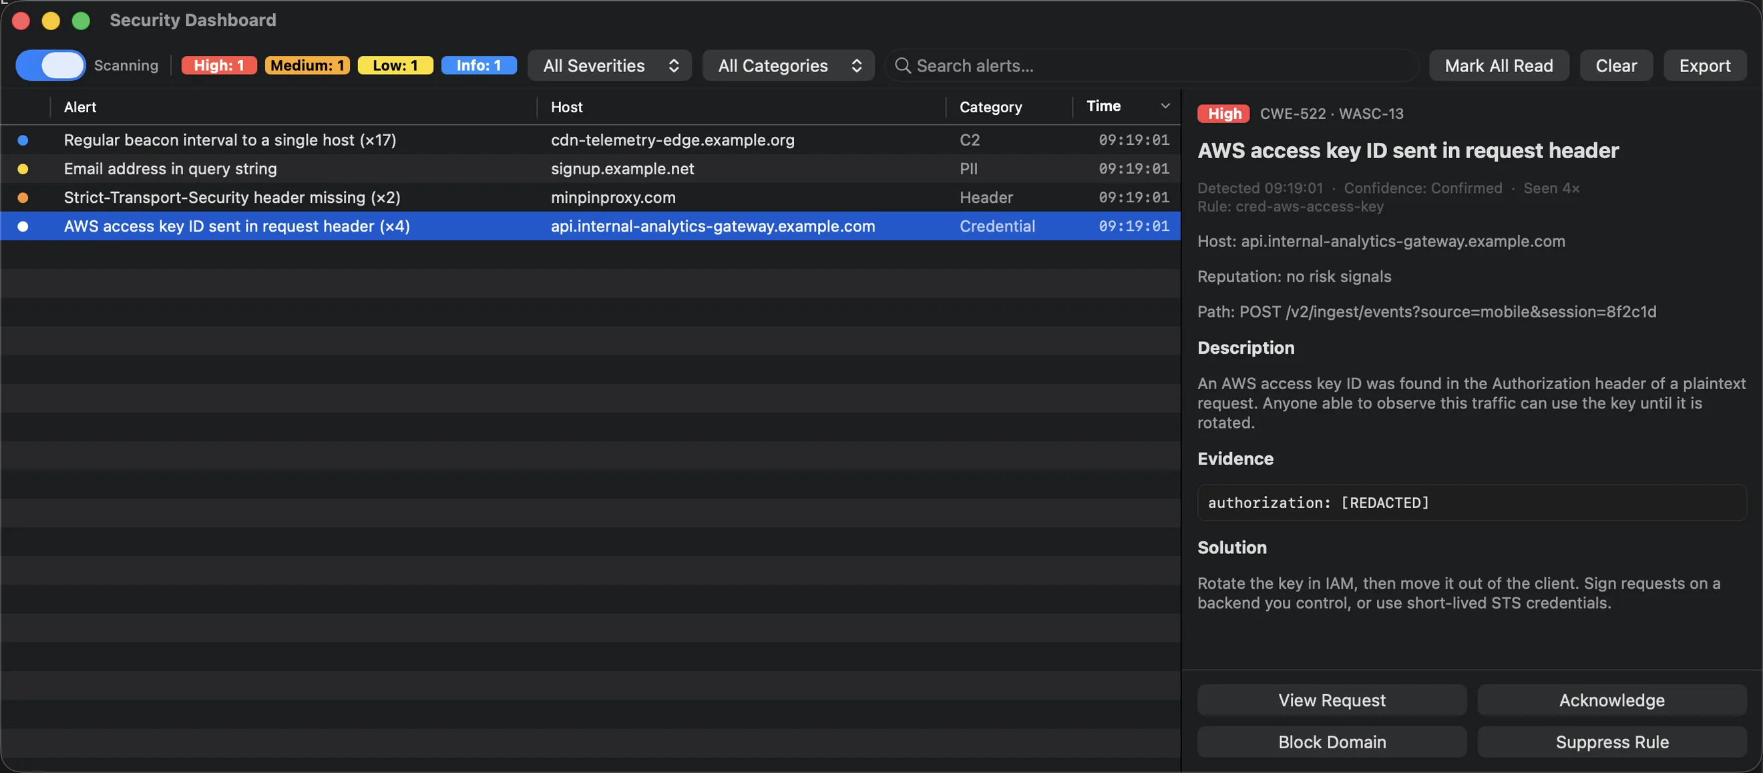Click the High severity badge in details
Viewport: 1763px width, 773px height.
(x=1223, y=113)
